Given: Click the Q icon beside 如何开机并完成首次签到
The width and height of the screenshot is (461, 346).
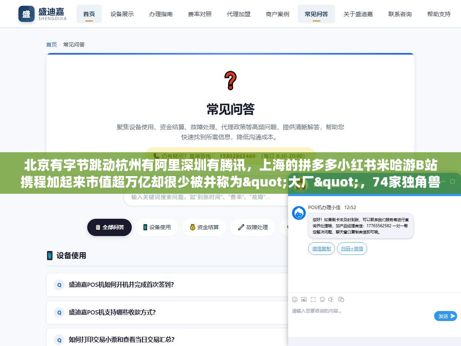Looking at the screenshot, I should (59, 285).
